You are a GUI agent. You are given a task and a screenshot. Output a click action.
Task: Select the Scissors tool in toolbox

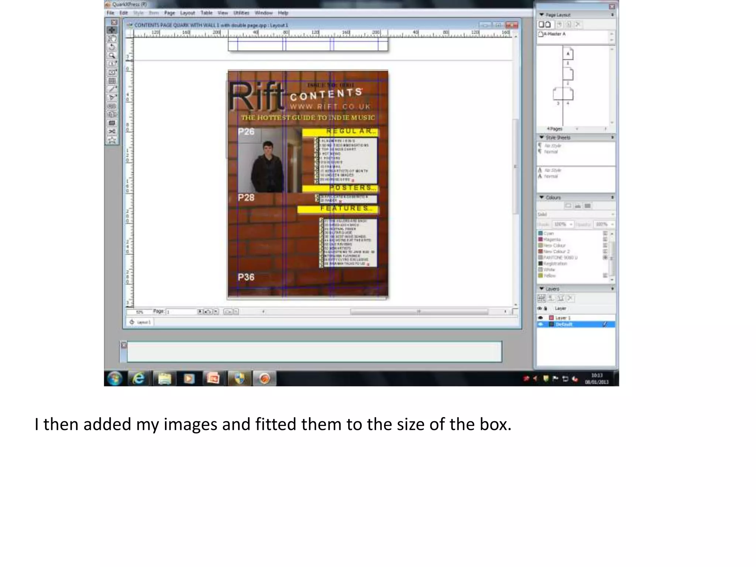coord(112,131)
